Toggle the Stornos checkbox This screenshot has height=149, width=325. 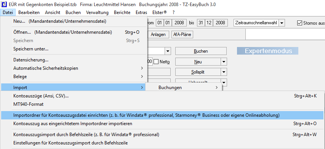299,23
